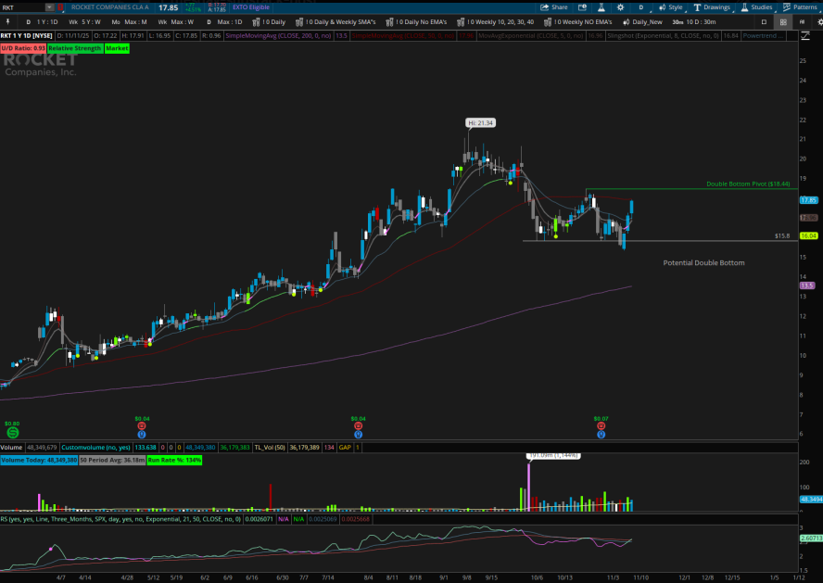
Task: Click the TL_Vol (50) study label
Action: coord(270,448)
